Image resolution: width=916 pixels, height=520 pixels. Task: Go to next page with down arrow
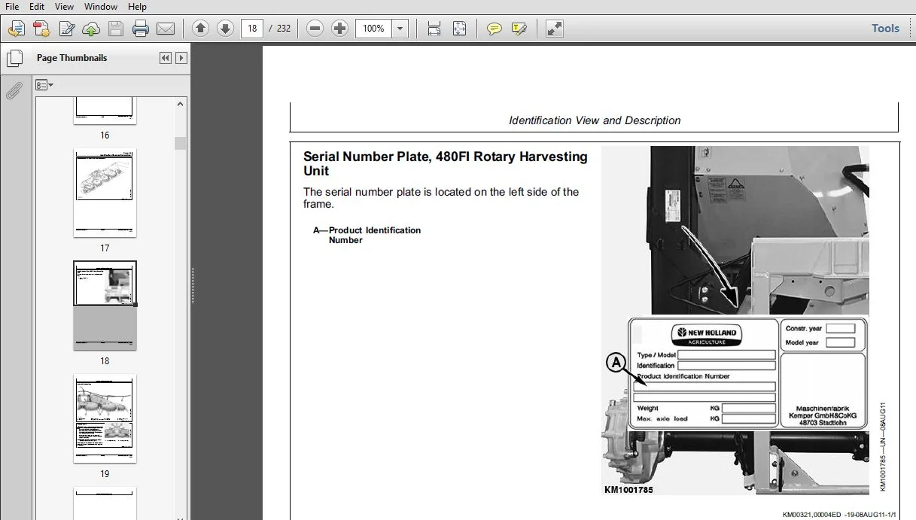coord(225,29)
